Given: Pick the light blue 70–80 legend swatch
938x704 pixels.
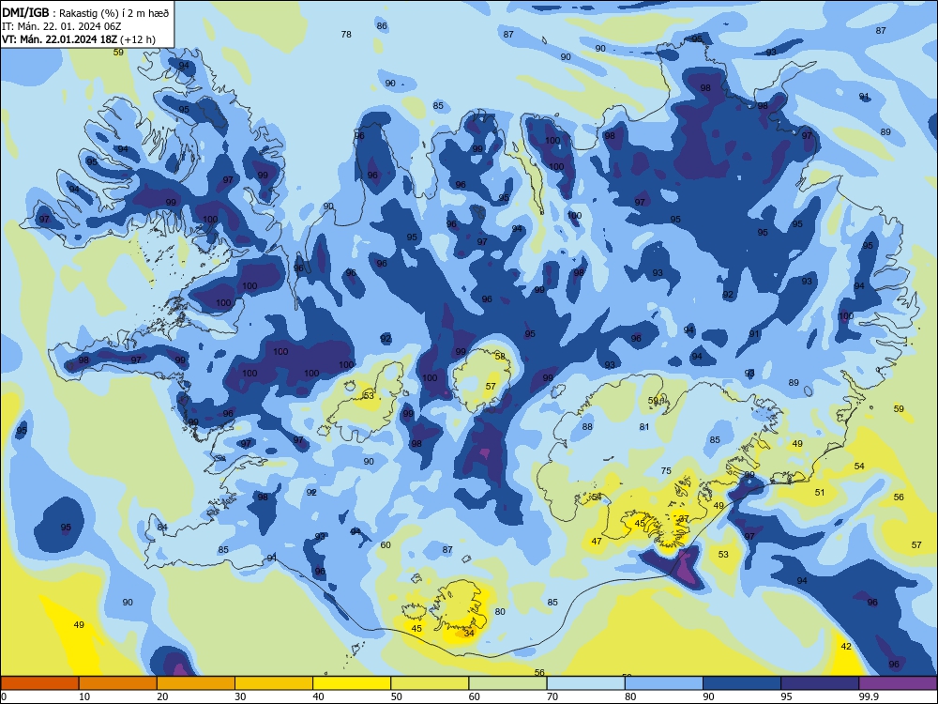Looking at the screenshot, I should coord(585,683).
